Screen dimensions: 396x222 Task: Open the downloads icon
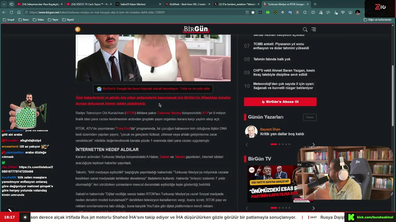335,12
